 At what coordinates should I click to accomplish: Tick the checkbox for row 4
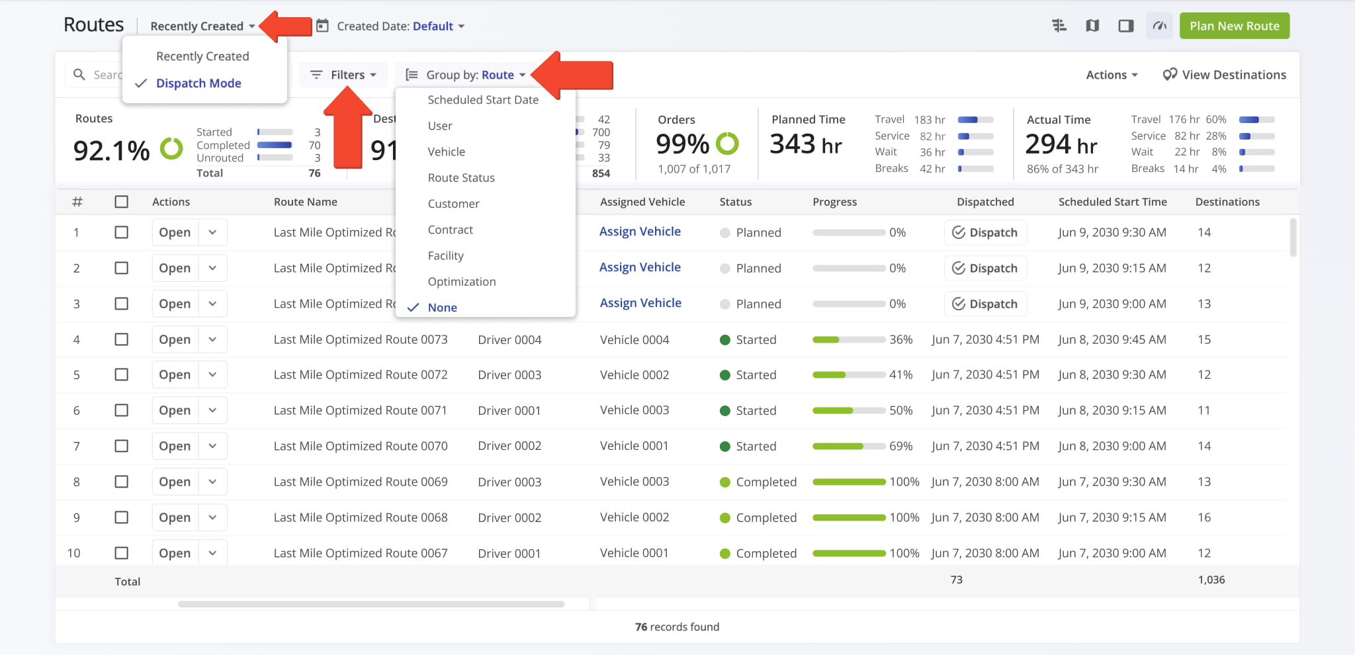pyautogui.click(x=121, y=339)
